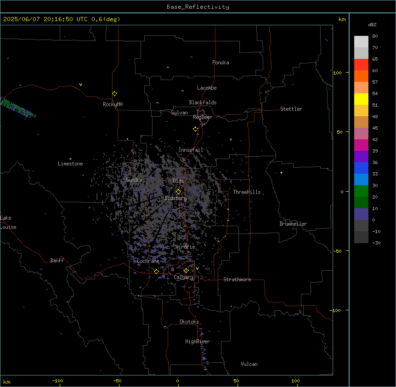Click the Olds label
396x387 pixels.
(178, 181)
